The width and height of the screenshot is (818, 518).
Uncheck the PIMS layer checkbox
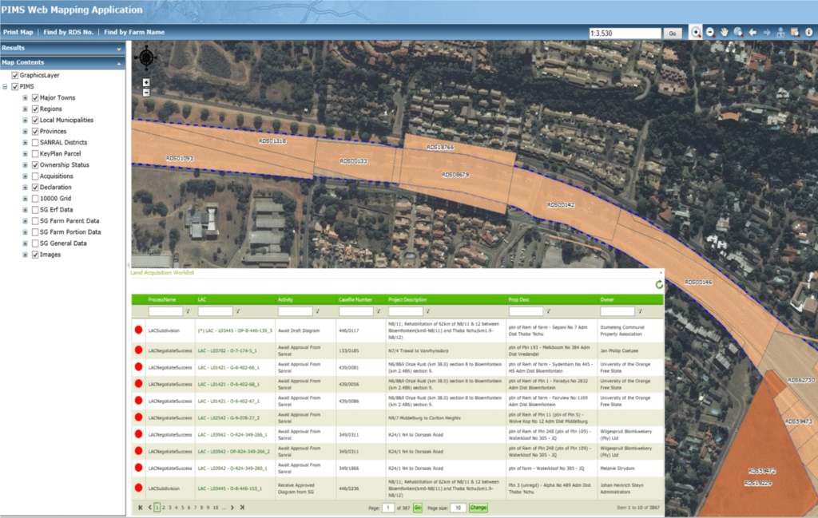click(x=14, y=87)
